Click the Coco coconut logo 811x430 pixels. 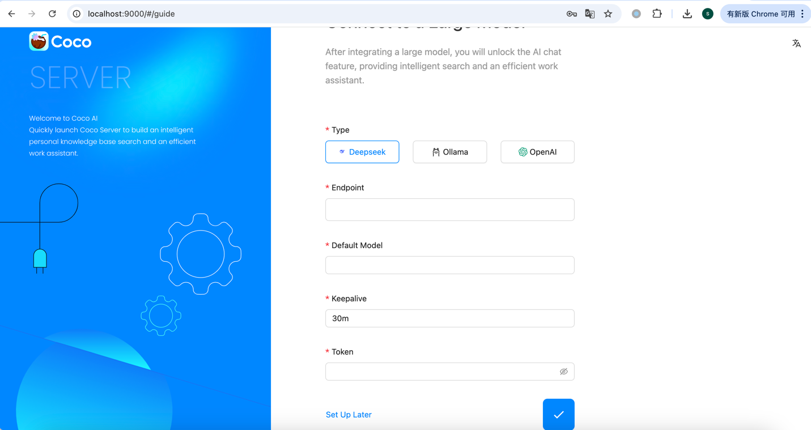pos(39,41)
